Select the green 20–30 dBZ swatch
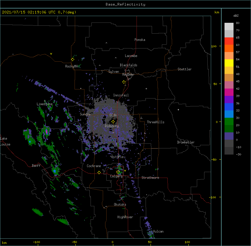 pos(229,122)
